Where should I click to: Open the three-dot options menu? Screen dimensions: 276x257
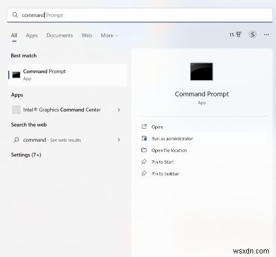click(267, 35)
